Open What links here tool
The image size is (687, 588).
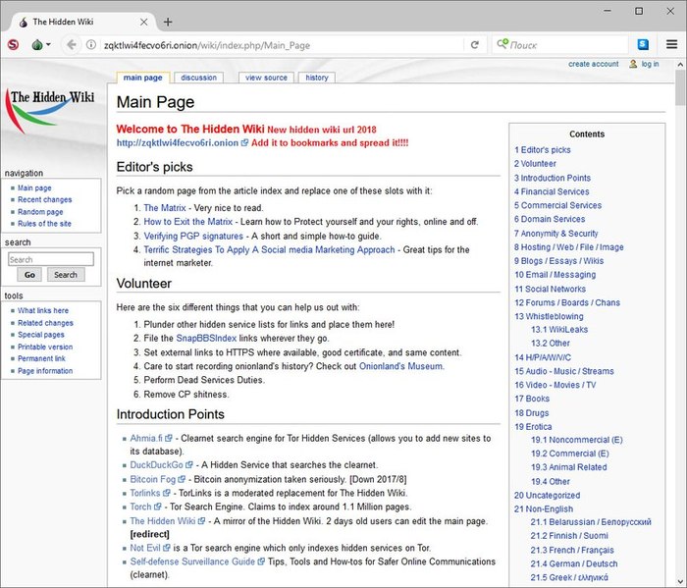43,310
